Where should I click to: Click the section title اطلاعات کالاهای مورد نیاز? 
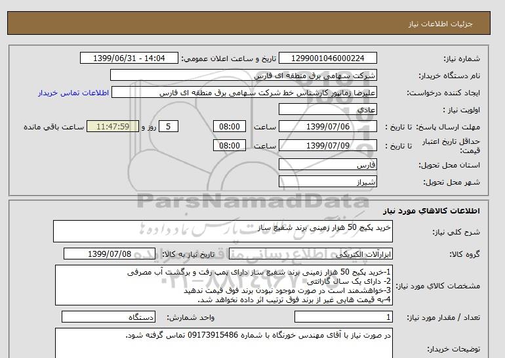pyautogui.click(x=432, y=211)
